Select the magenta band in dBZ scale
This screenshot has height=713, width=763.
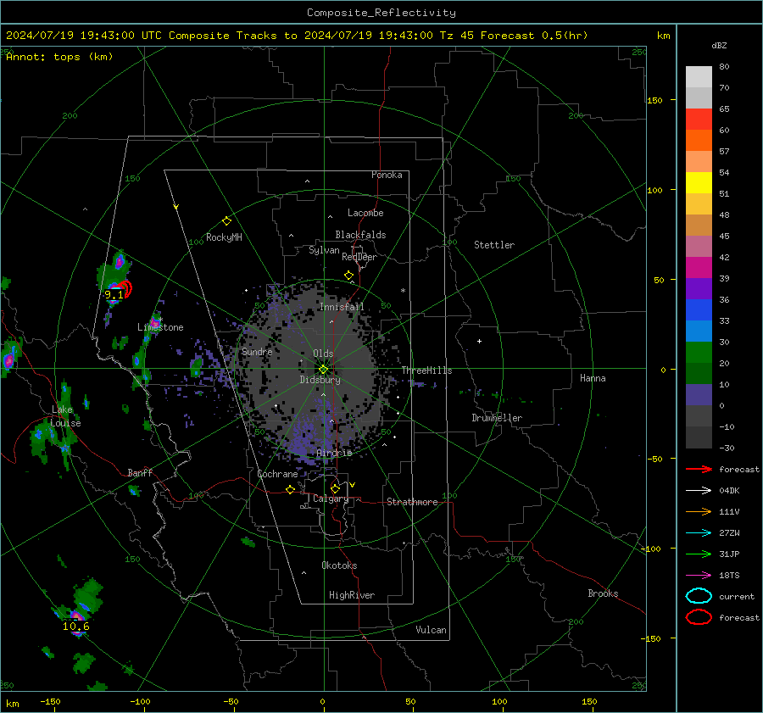pyautogui.click(x=699, y=268)
